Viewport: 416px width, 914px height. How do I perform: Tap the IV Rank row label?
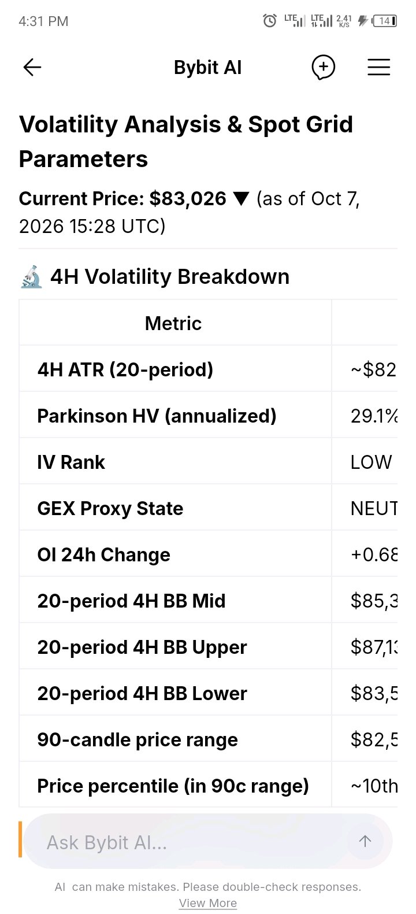pyautogui.click(x=71, y=462)
